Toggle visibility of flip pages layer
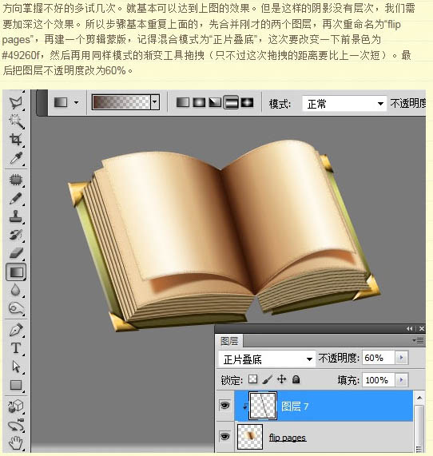Screen dimensions: 433x456 (x=224, y=436)
